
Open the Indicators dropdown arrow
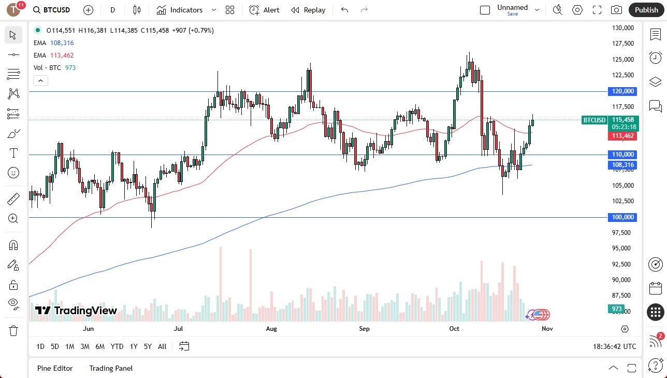point(213,9)
